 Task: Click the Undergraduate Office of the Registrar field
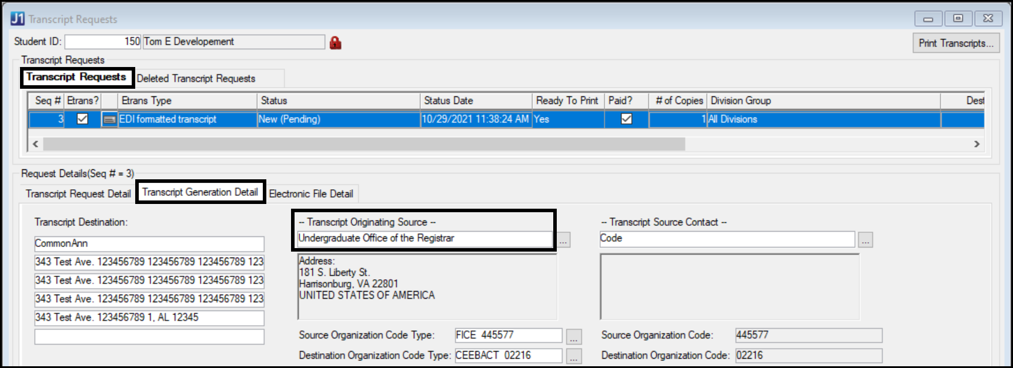425,239
